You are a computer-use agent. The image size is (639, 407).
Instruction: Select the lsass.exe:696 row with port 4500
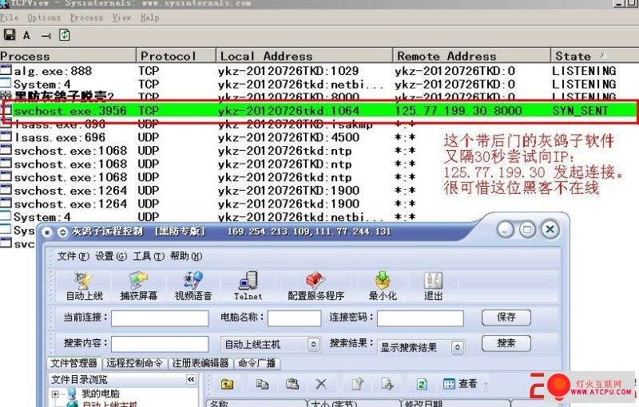tap(319, 137)
